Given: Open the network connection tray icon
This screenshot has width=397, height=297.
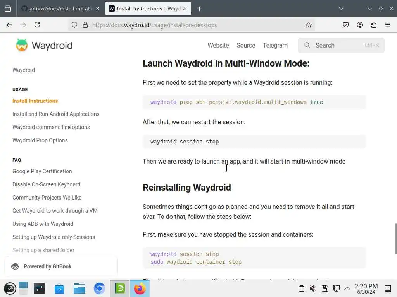Looking at the screenshot, I should tap(337, 288).
